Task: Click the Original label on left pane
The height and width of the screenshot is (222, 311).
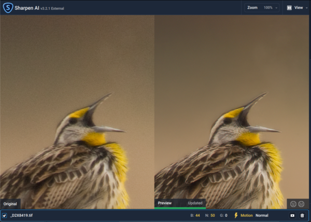Action: 10,204
